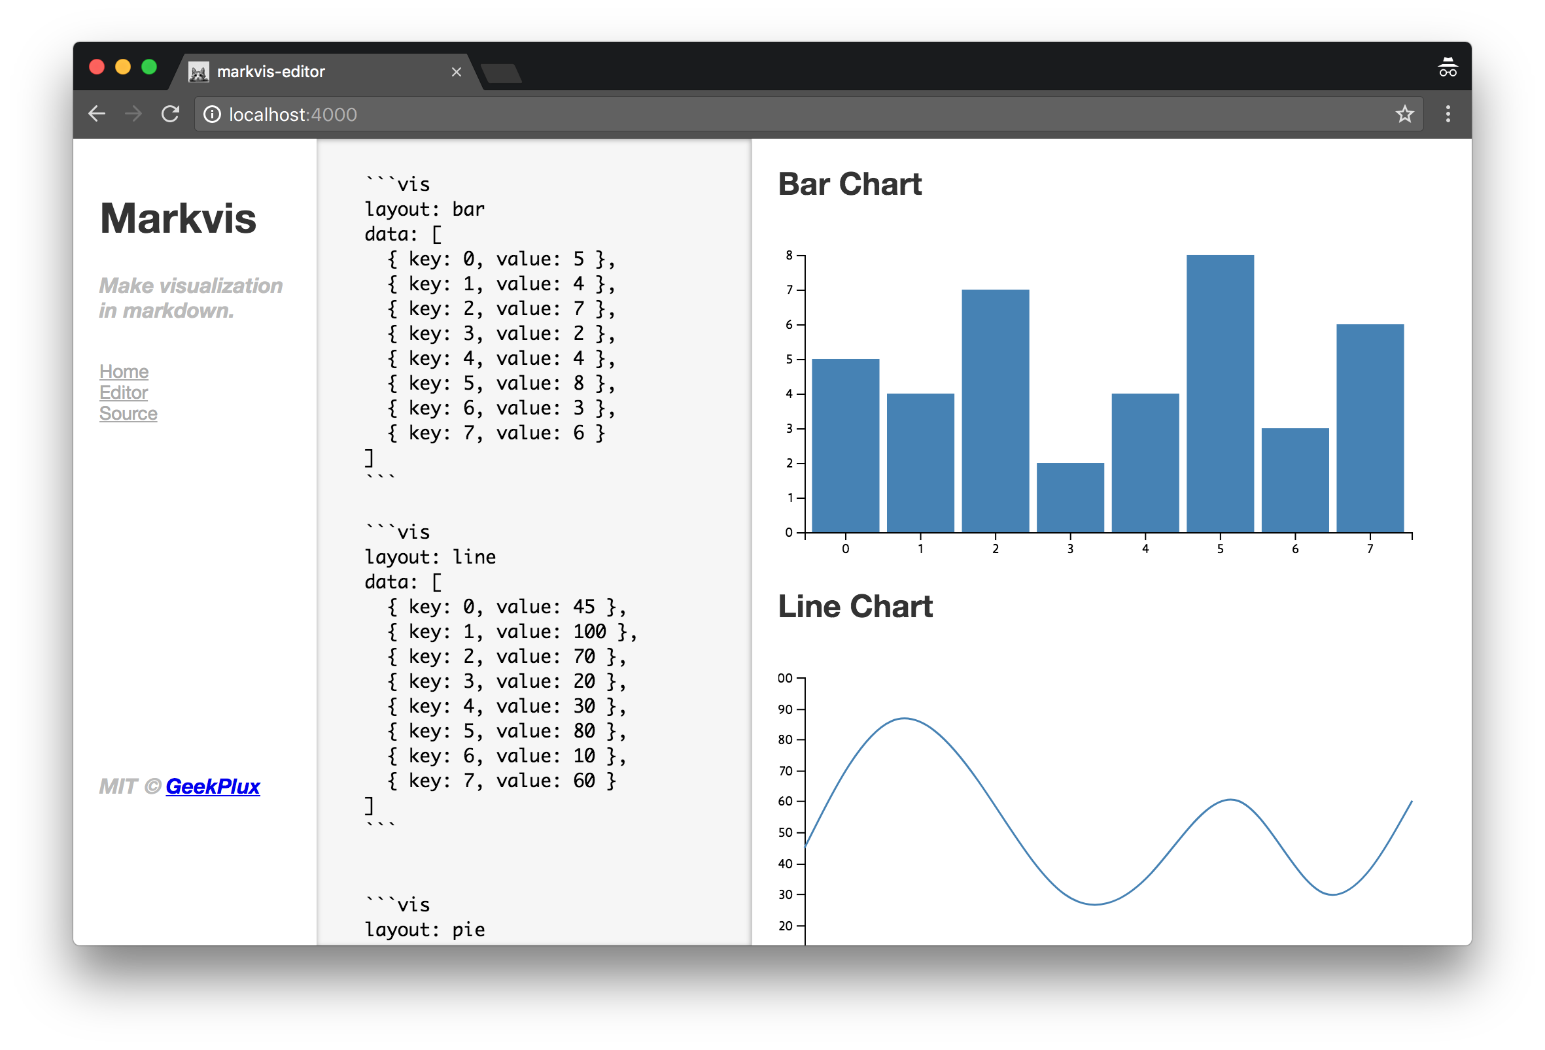Click the 'layout: line' text in editor
The height and width of the screenshot is (1050, 1545).
tap(430, 557)
